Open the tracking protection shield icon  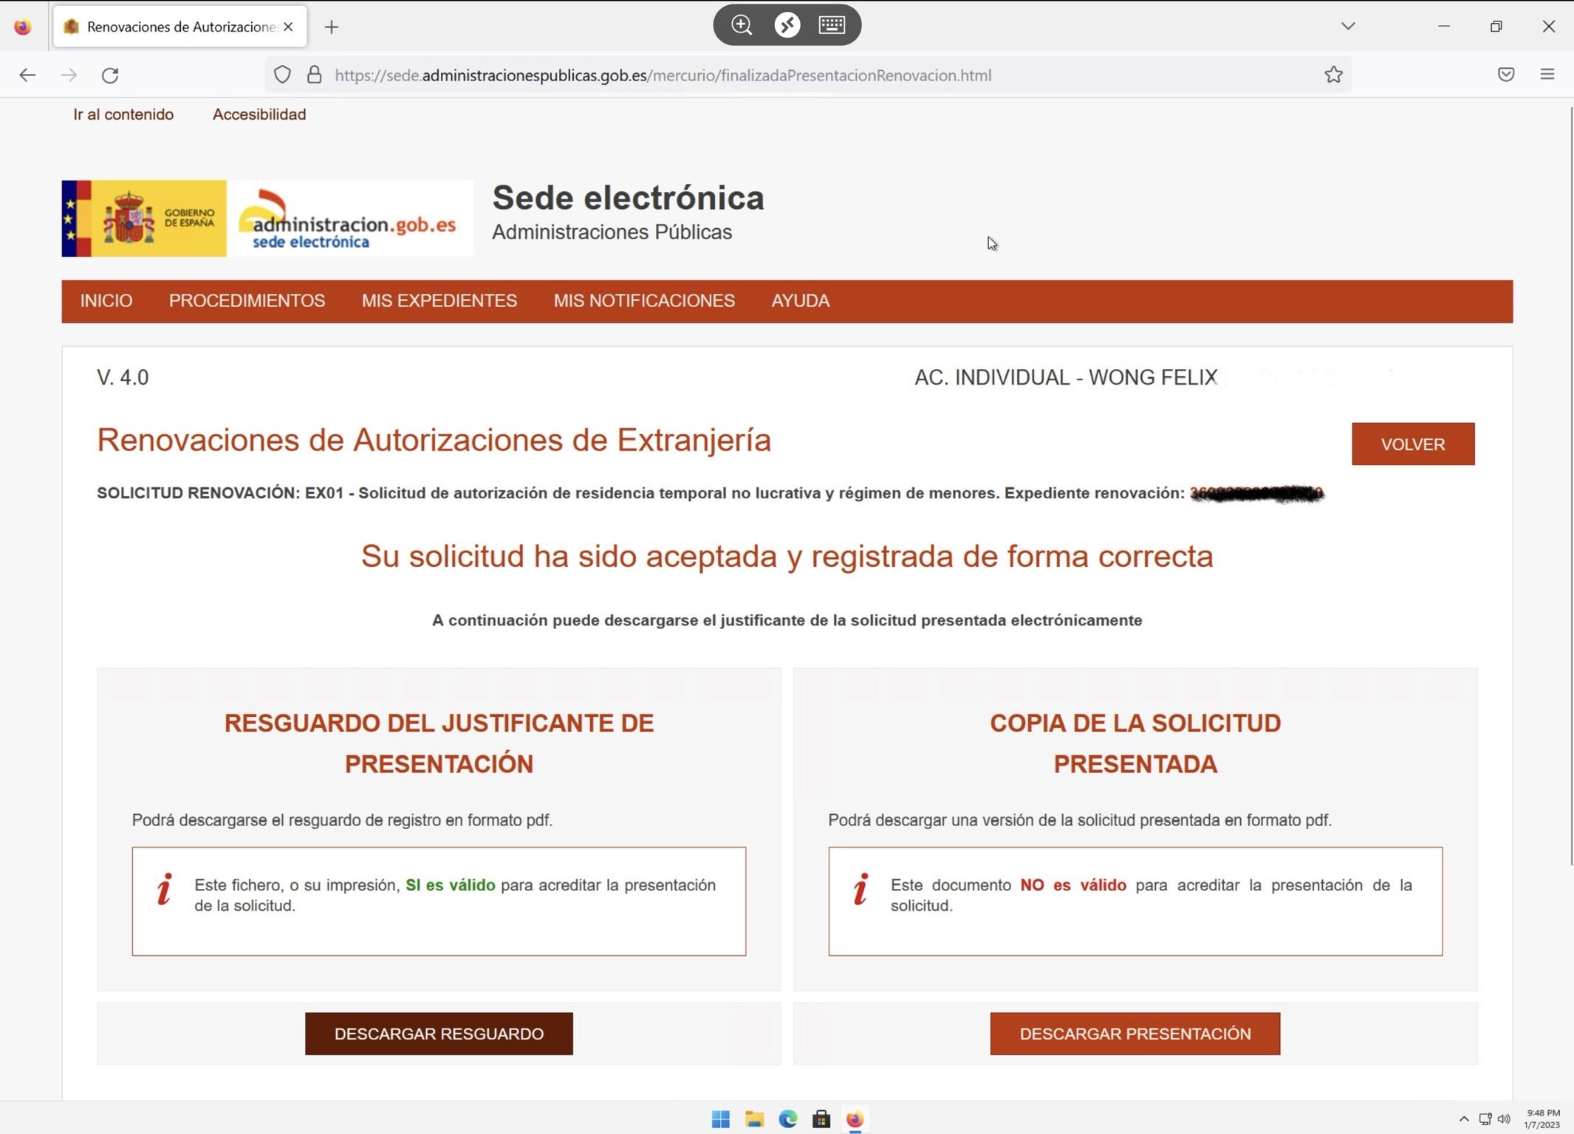tap(282, 75)
